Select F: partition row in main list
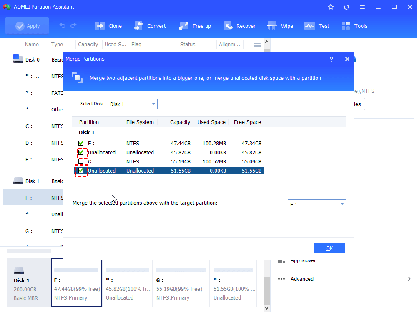Viewport: 417px width, 312px height. click(x=33, y=197)
